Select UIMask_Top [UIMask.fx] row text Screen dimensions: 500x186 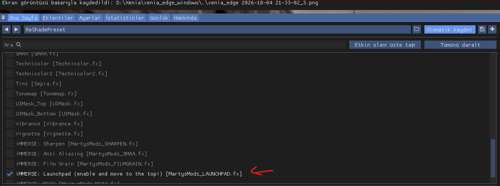[49, 104]
